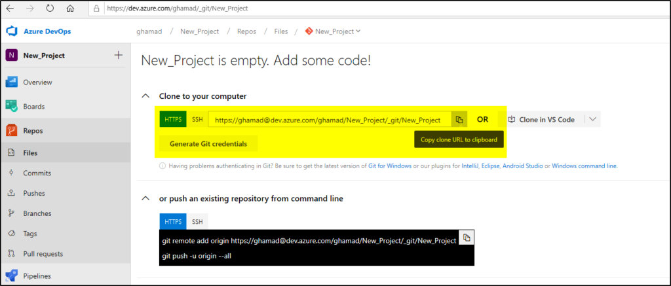
Task: Click ghamad breadcrumb link
Action: pos(149,31)
